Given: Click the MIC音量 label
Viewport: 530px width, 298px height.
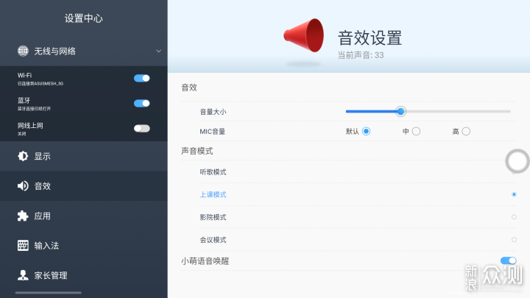Looking at the screenshot, I should point(212,132).
